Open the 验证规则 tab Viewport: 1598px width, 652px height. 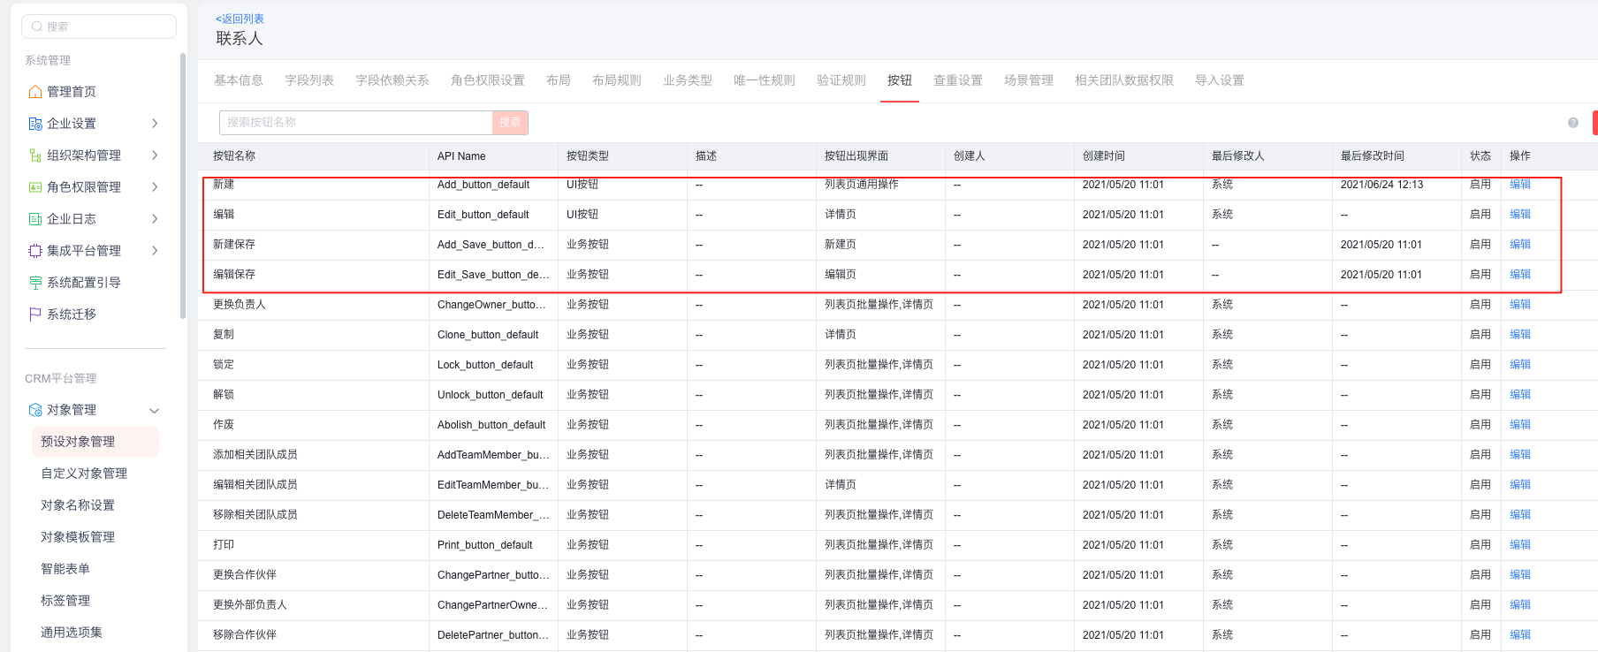[x=841, y=80]
